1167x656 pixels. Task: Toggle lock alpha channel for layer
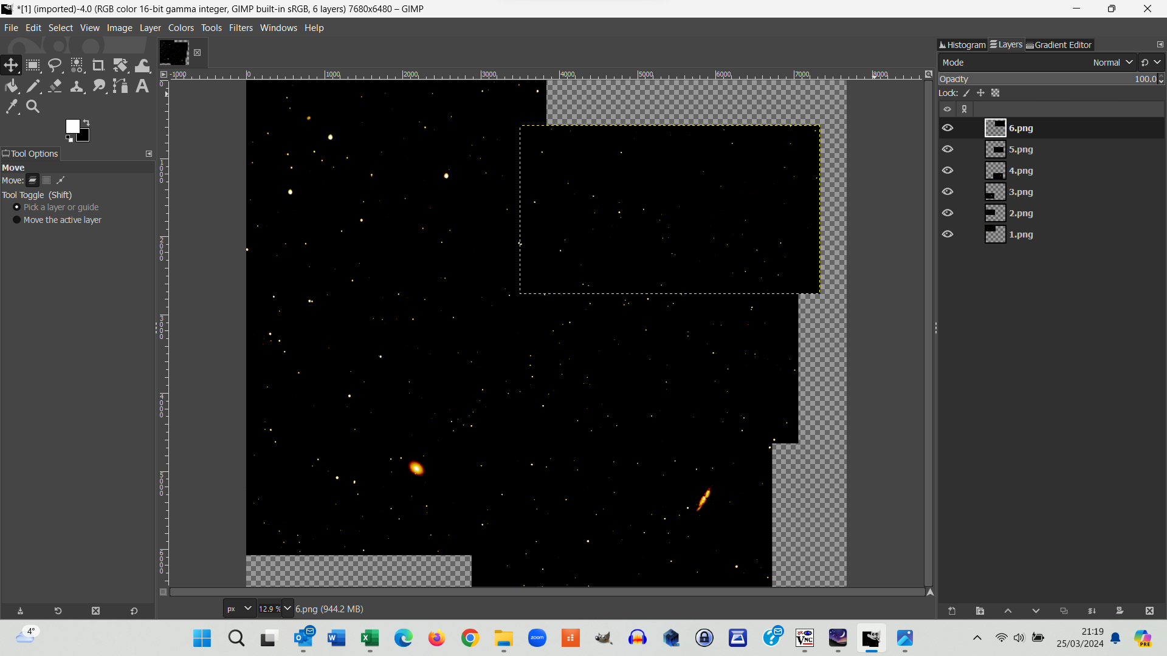(x=995, y=93)
